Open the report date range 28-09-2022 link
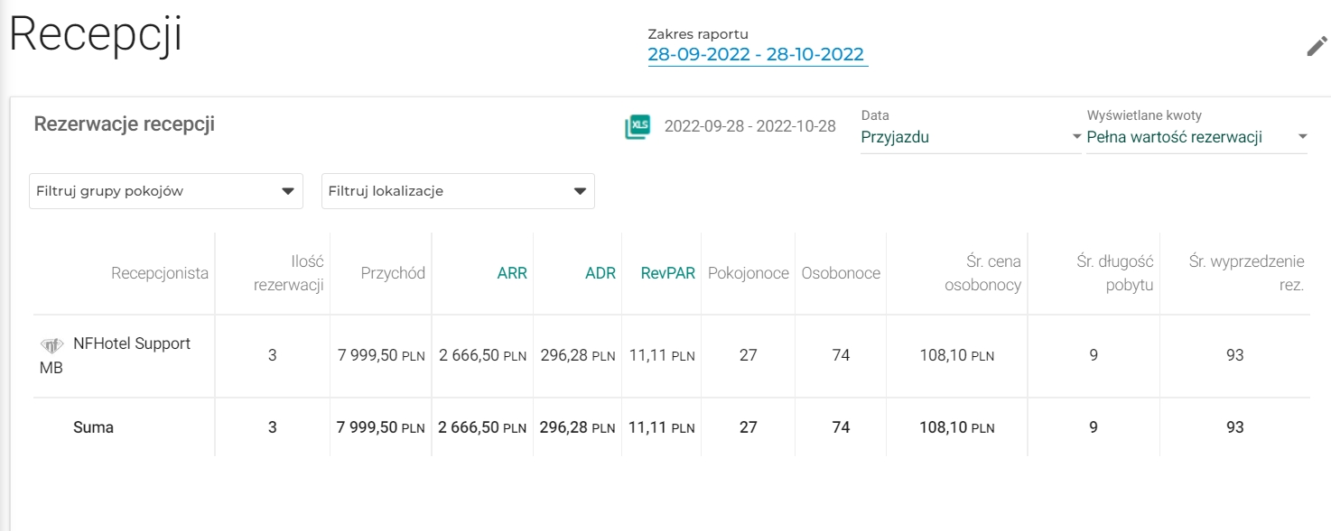Image resolution: width=1331 pixels, height=531 pixels. [x=758, y=54]
